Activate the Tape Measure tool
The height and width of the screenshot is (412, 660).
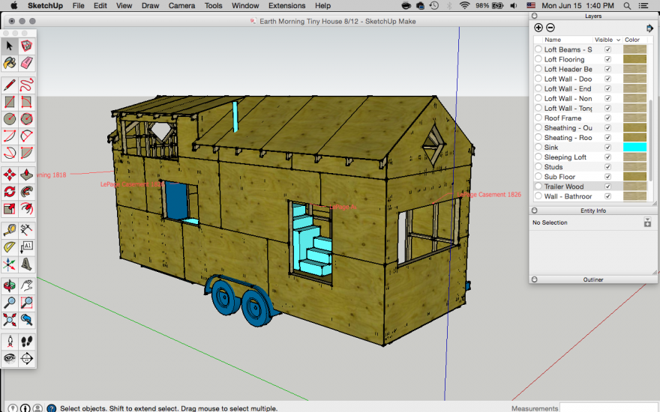click(10, 229)
